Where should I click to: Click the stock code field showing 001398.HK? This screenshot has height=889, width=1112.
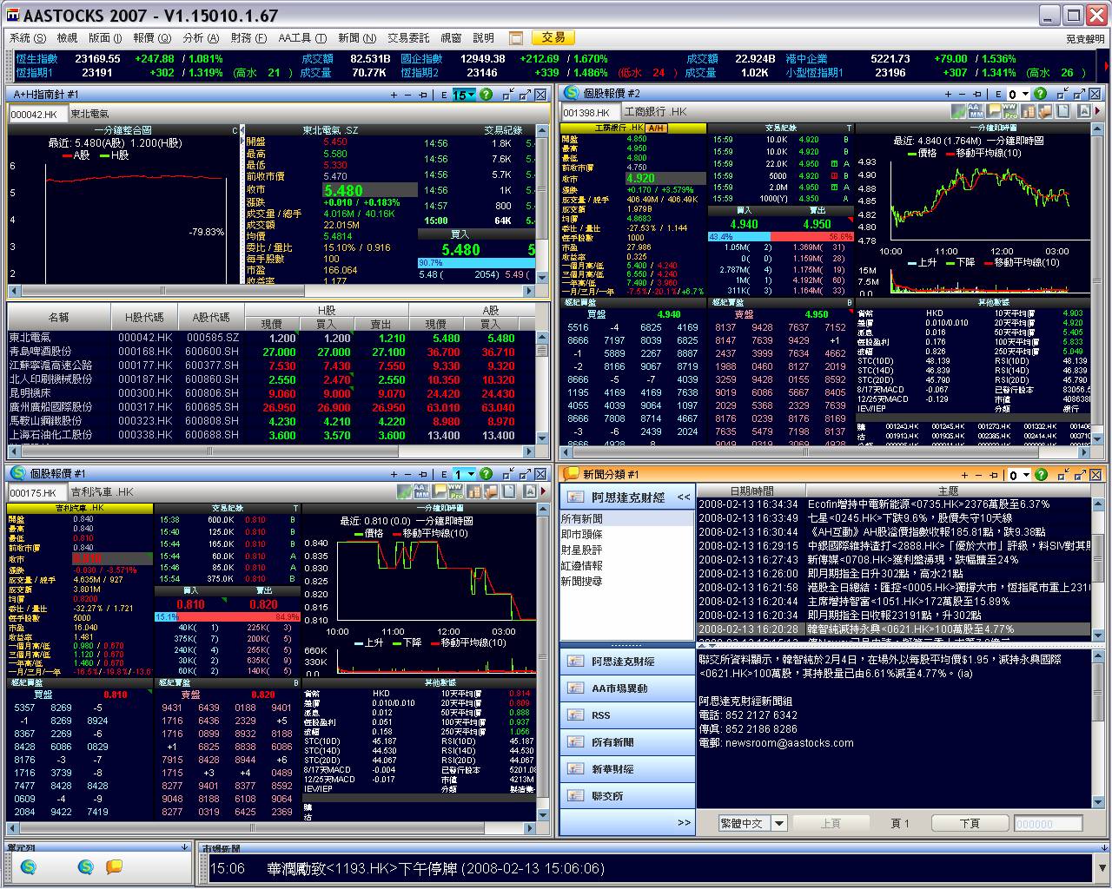[x=590, y=112]
